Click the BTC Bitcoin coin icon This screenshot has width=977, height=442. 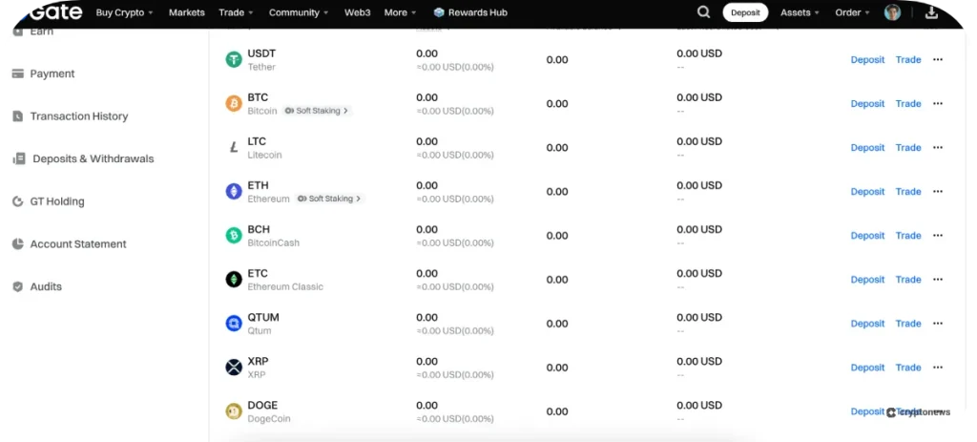[x=234, y=103]
